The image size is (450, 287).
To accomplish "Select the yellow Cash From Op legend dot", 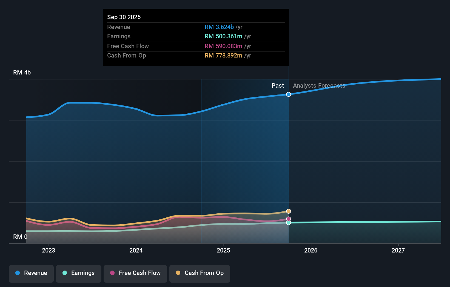I will click(x=178, y=273).
